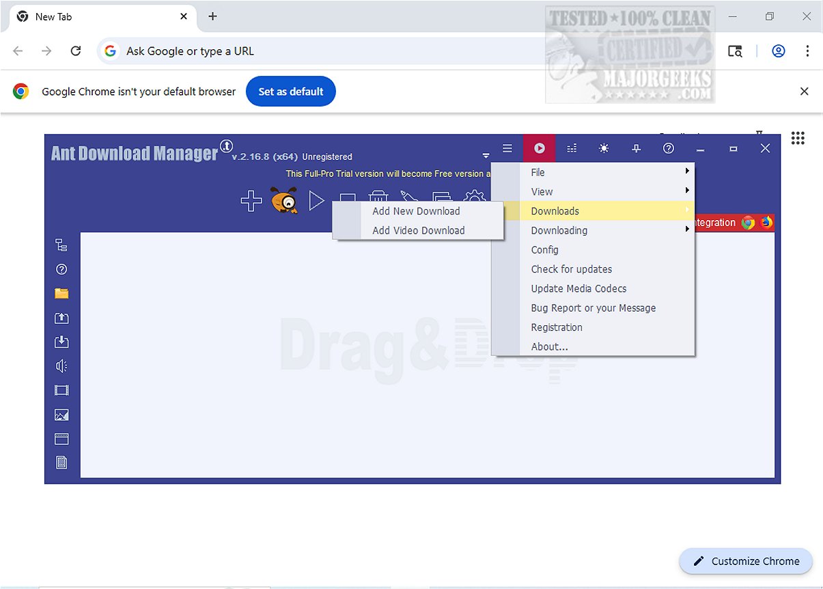Close the New Tab tab

184,16
